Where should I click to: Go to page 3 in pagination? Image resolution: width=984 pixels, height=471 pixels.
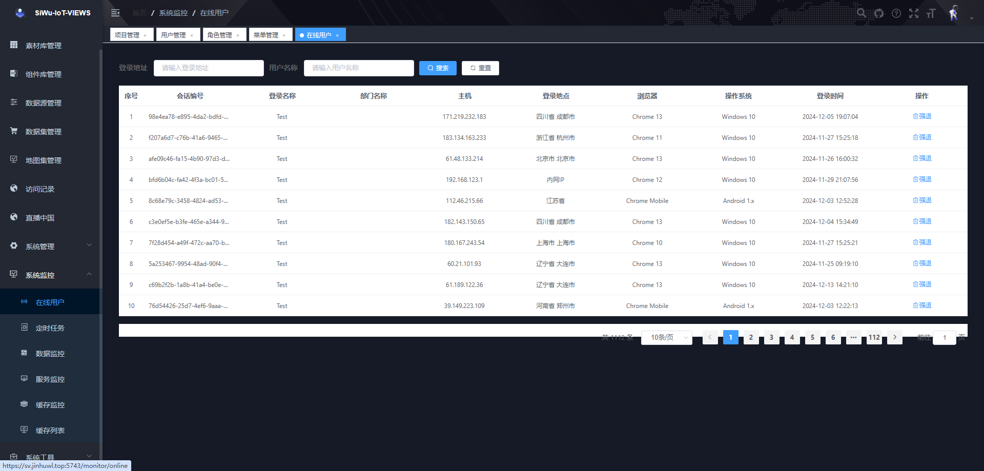click(x=771, y=337)
